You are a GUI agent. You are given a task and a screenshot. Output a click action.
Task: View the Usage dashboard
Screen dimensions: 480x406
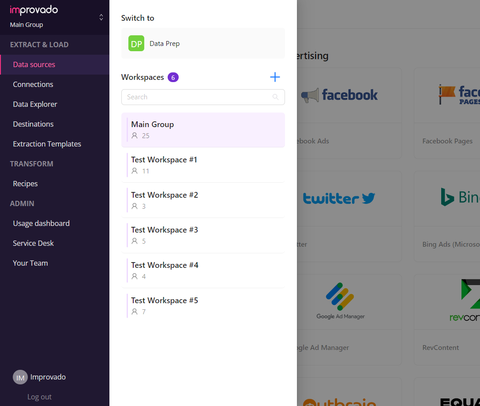[41, 223]
